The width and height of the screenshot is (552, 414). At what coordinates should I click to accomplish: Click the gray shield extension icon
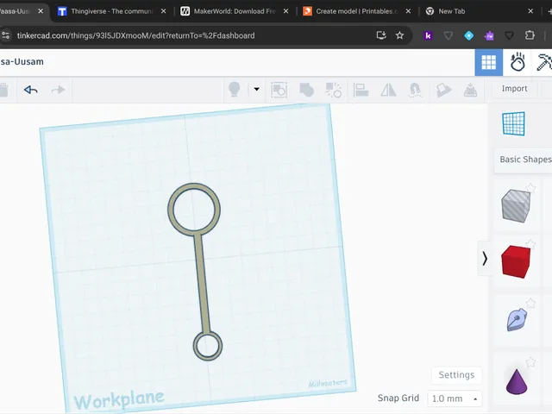tap(448, 35)
